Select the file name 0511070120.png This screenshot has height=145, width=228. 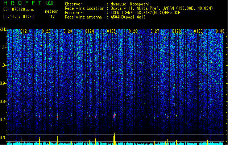18,9
